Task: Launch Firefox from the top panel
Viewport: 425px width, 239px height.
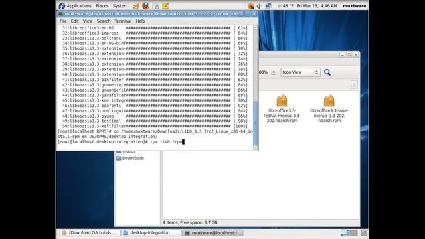Action: click(x=146, y=6)
